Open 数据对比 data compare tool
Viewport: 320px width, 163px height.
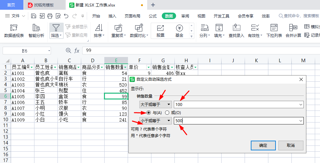tap(139, 31)
